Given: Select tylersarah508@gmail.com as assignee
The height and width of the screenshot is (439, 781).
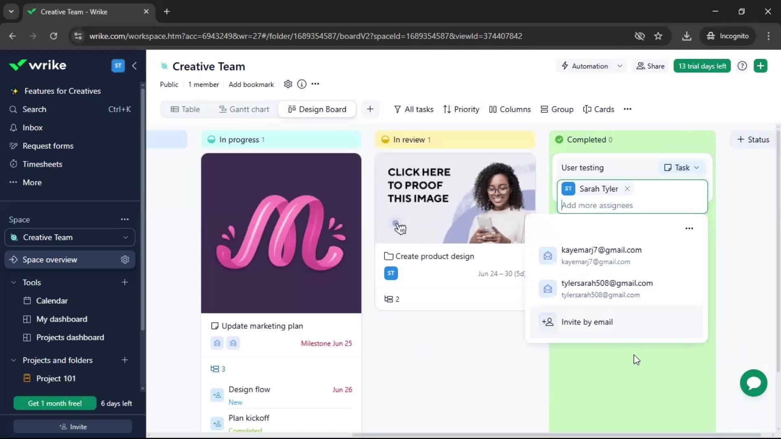Looking at the screenshot, I should tap(616, 289).
